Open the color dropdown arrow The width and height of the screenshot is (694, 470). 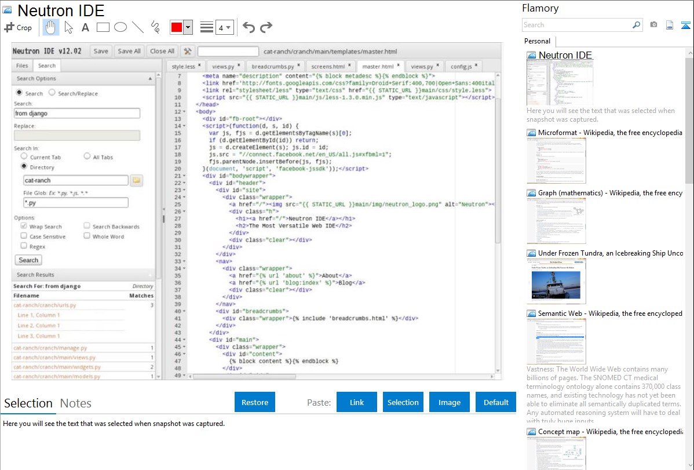pyautogui.click(x=188, y=27)
